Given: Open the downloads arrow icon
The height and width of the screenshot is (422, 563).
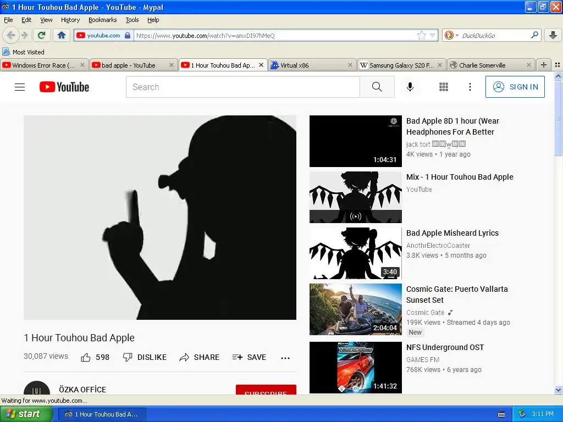Looking at the screenshot, I should click(553, 35).
